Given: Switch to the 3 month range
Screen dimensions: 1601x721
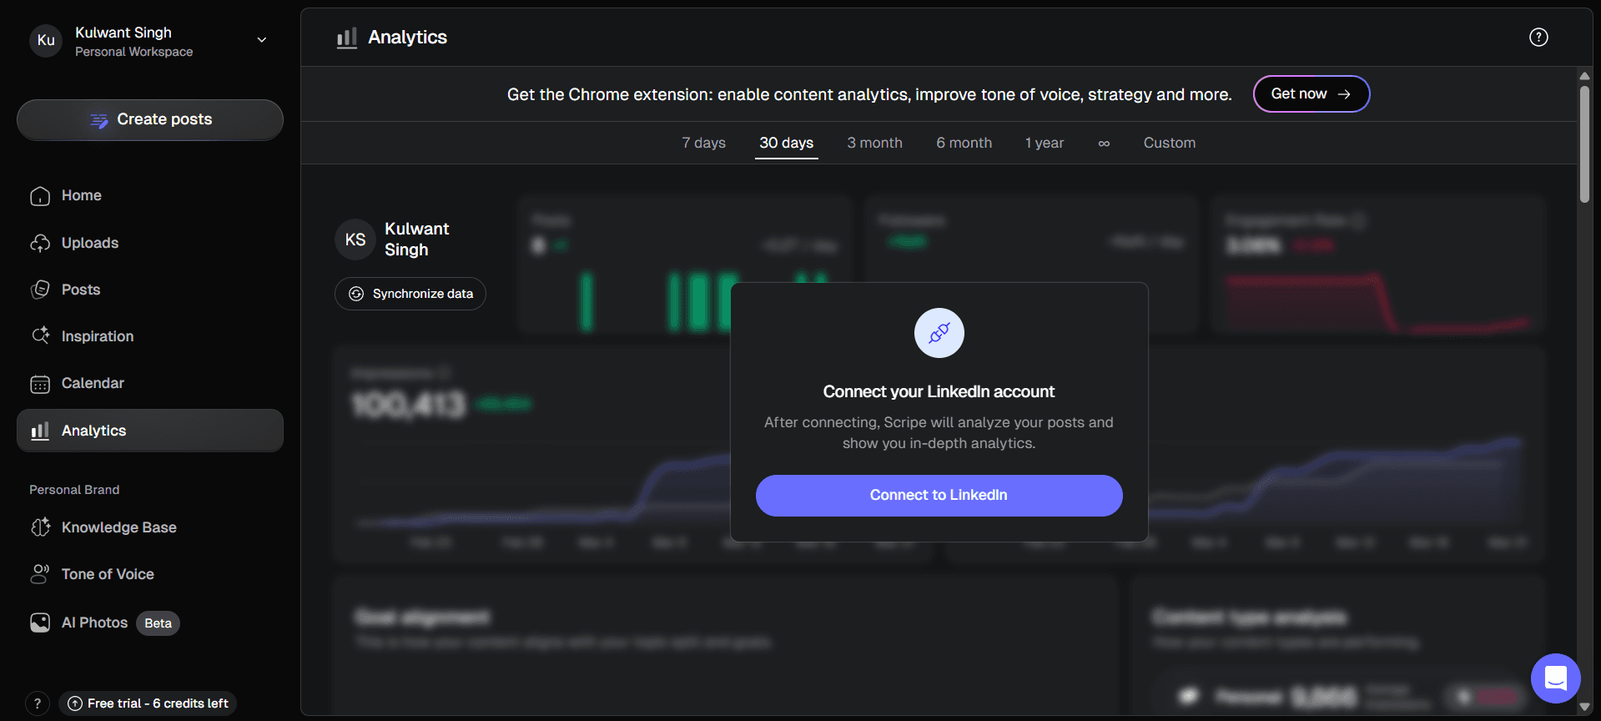Looking at the screenshot, I should (874, 144).
